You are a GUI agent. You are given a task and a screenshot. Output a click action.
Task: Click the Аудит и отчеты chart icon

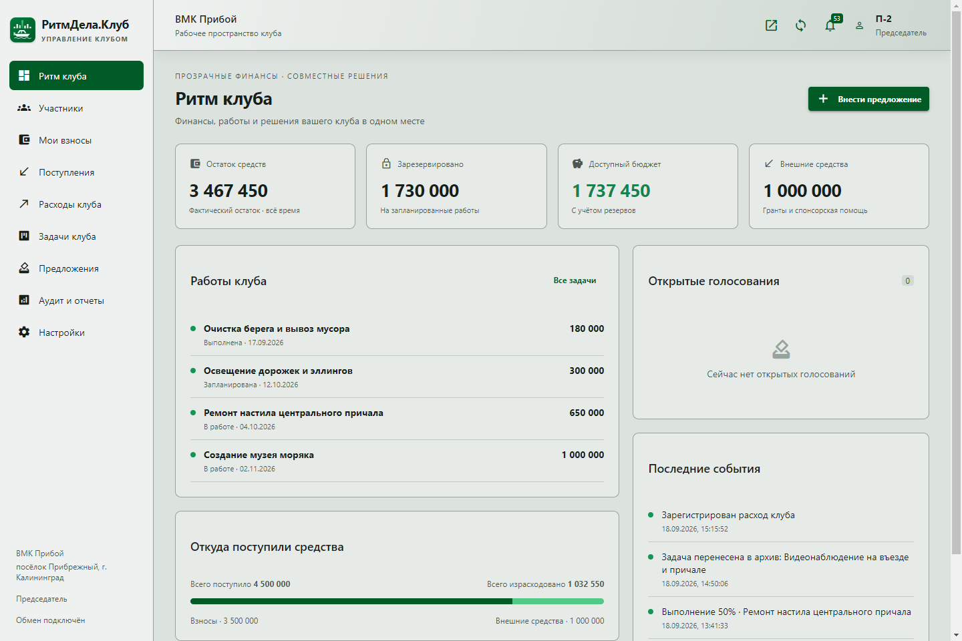[24, 300]
